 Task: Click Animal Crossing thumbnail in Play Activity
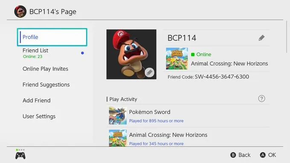[118, 138]
